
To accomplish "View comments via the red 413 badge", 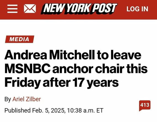I will 145,106.
